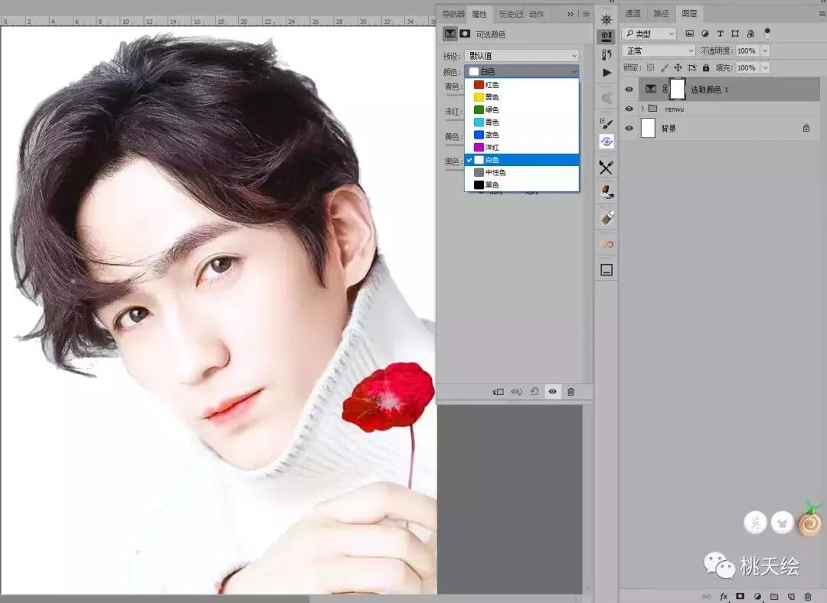Click the selective color adjustment icon in Properties
The image size is (827, 603).
[450, 34]
